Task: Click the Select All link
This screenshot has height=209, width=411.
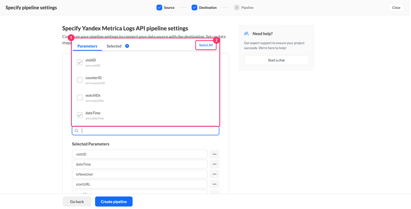Action: [x=206, y=45]
